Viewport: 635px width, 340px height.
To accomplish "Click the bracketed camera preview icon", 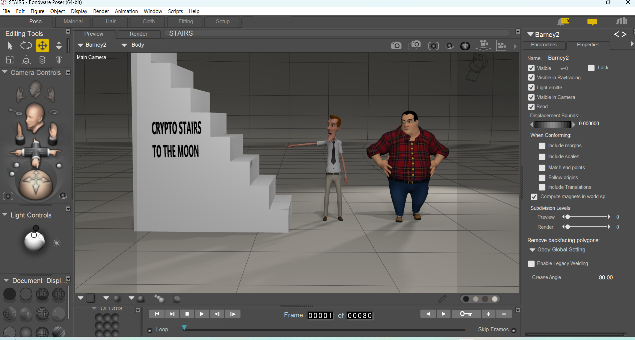I will coord(433,46).
